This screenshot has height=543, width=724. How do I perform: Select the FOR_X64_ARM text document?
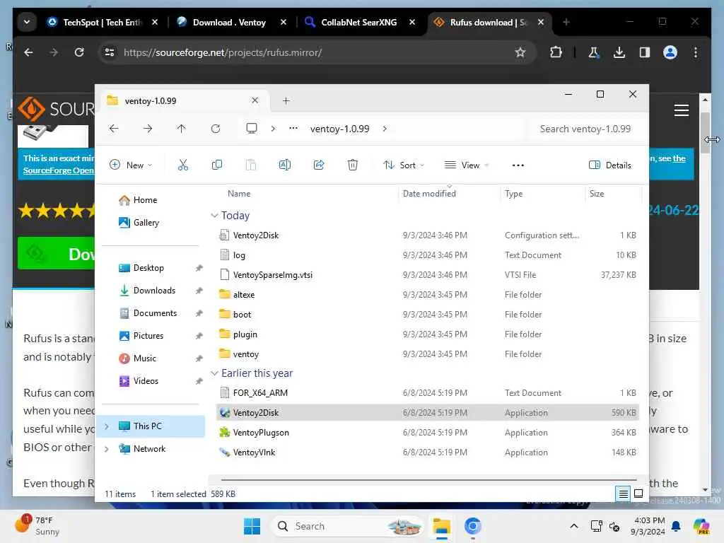[428, 393]
